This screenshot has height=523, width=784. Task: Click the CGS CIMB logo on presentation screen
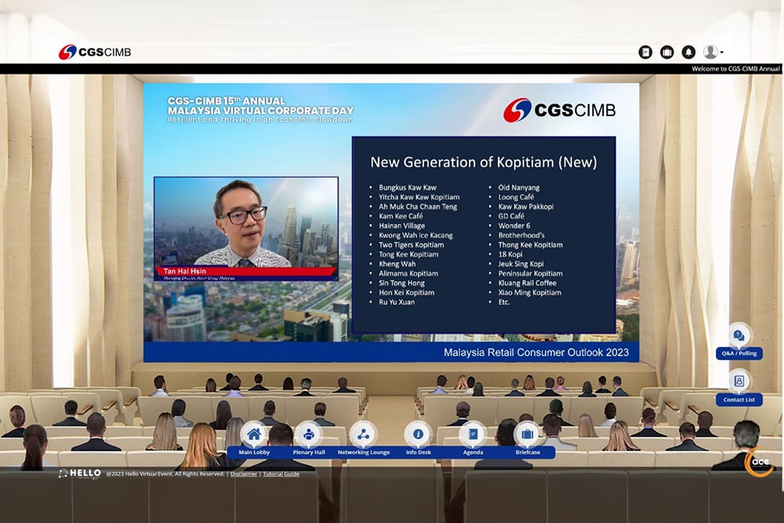[560, 110]
